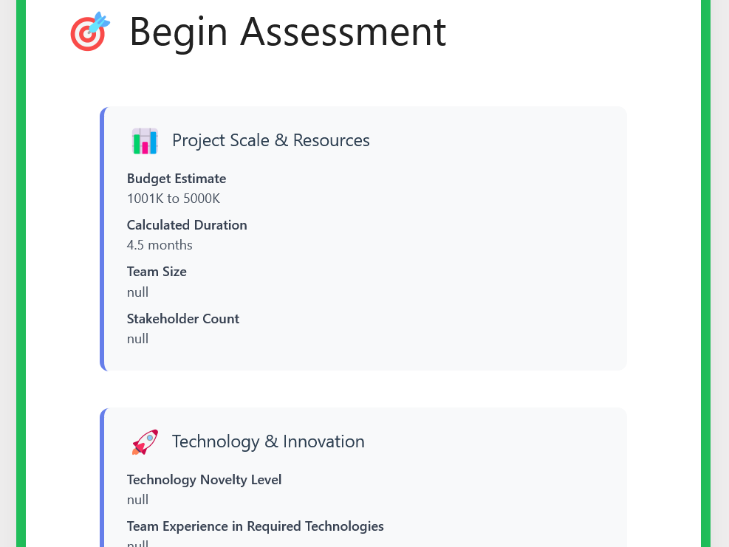Click the Team Experience in Required Technologies label

pyautogui.click(x=255, y=526)
